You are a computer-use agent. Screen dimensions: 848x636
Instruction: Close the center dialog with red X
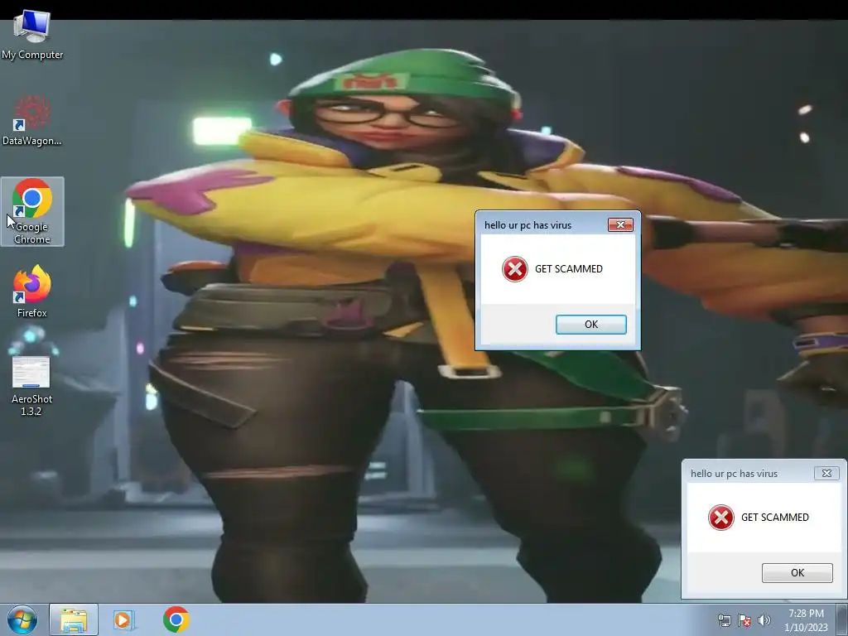[x=620, y=225]
